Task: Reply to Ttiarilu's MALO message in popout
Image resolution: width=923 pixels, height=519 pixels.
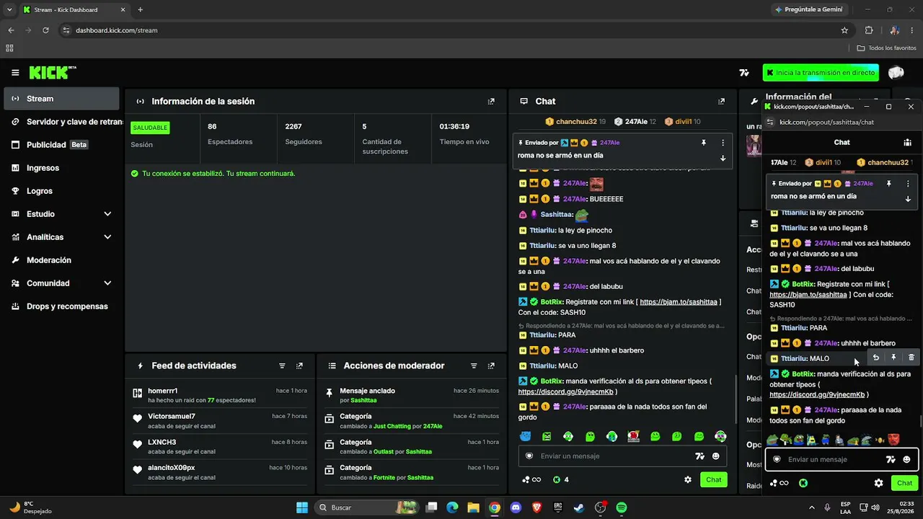Action: 876,358
